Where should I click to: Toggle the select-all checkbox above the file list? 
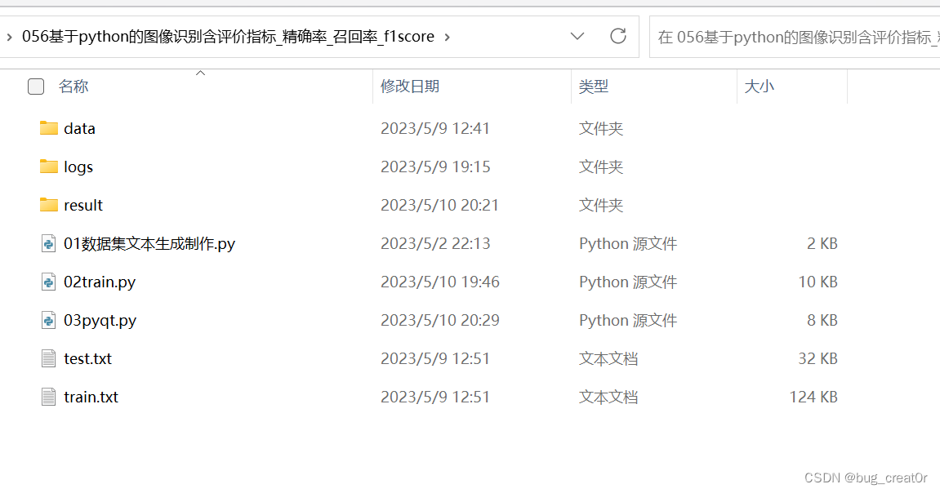(36, 86)
